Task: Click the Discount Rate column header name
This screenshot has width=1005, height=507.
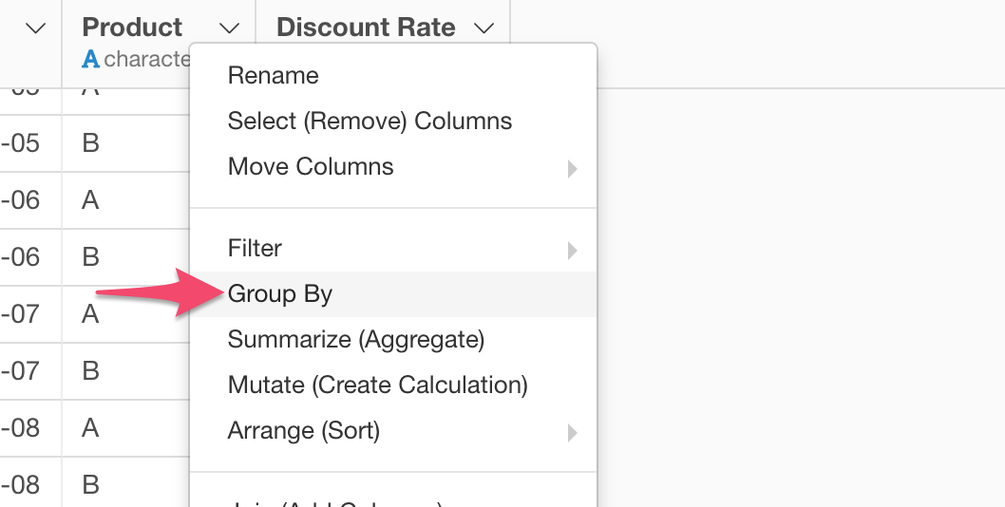Action: coord(366,27)
